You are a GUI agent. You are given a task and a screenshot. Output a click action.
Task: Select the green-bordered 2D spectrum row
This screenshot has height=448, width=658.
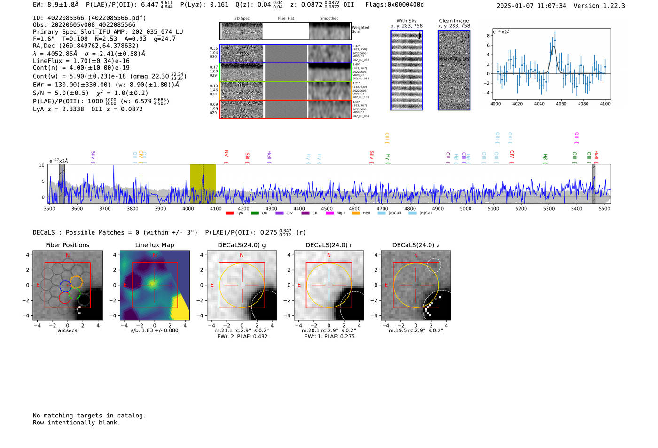point(286,72)
